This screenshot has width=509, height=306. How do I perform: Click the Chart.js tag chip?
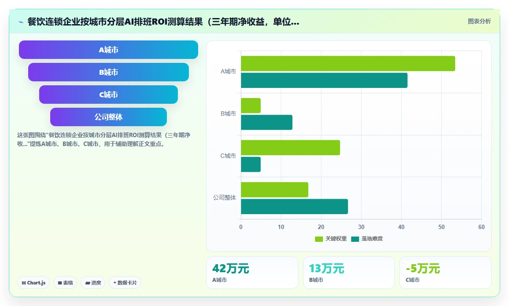point(33,283)
